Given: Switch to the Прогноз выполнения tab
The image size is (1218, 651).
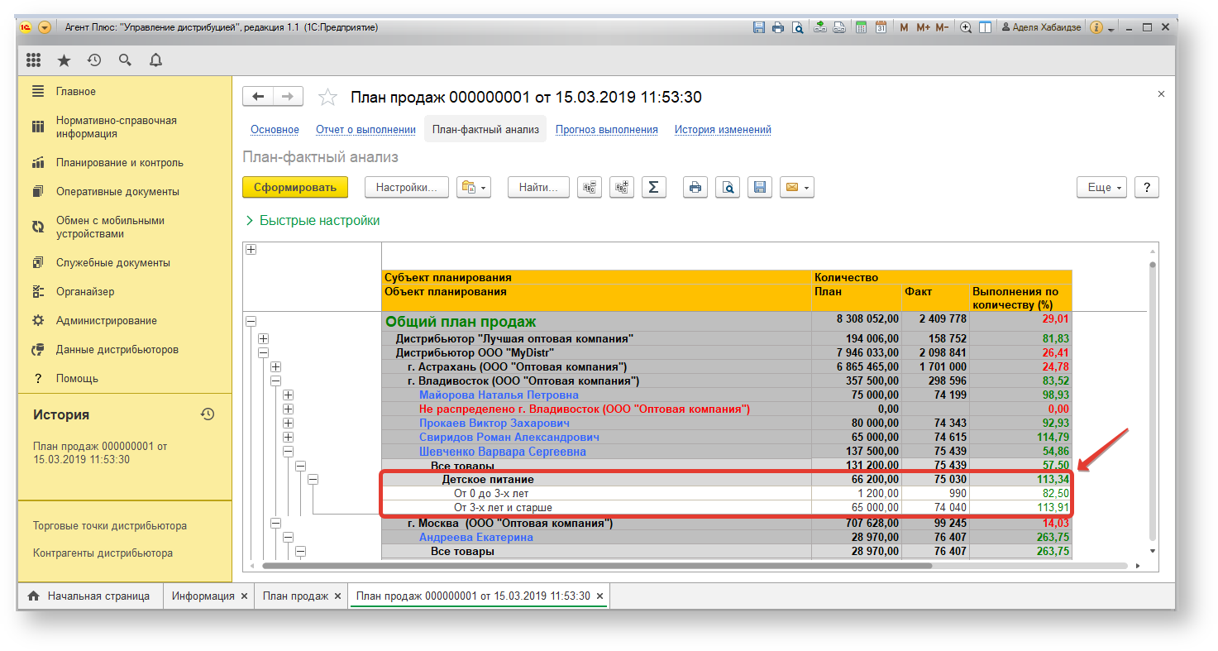Looking at the screenshot, I should [607, 130].
